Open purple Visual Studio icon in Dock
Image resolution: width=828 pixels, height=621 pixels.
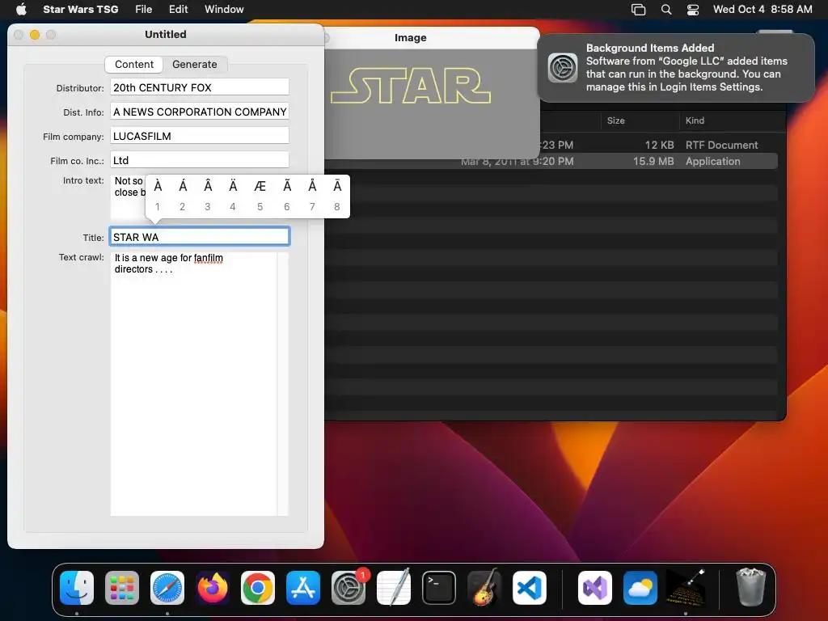click(x=595, y=588)
